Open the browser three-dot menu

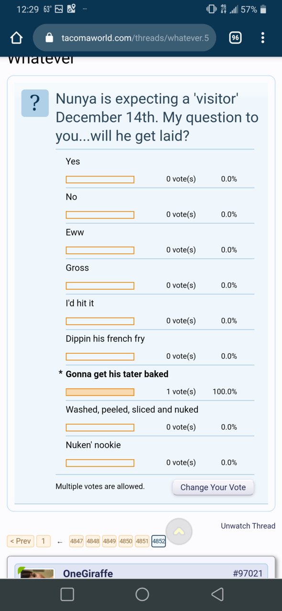262,38
